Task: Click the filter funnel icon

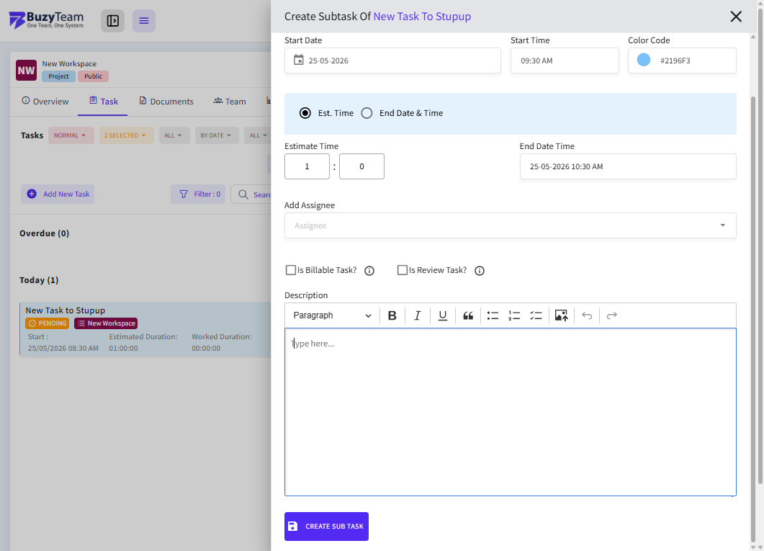Action: [x=184, y=194]
